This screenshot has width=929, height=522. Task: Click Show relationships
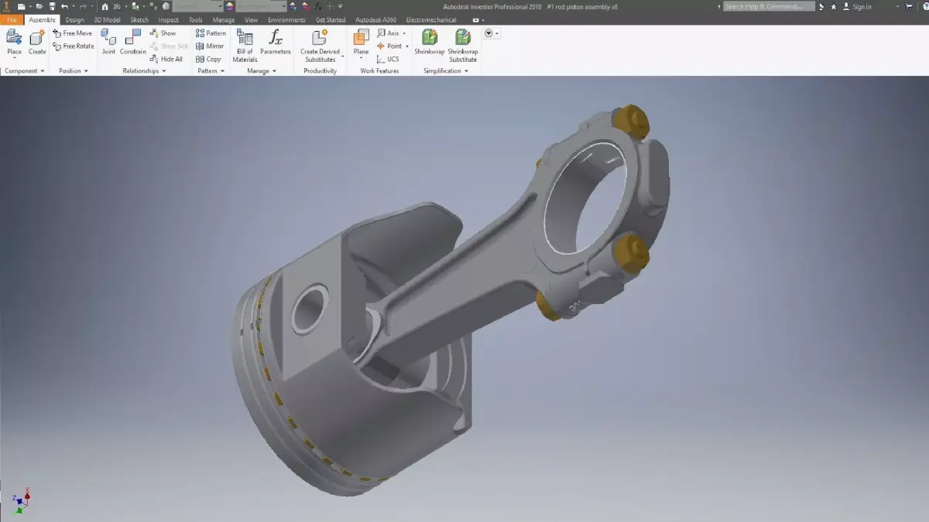pyautogui.click(x=163, y=33)
